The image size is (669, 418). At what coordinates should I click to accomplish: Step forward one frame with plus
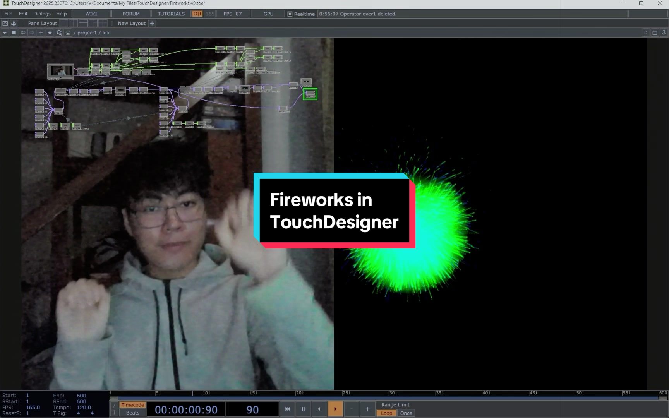367,409
